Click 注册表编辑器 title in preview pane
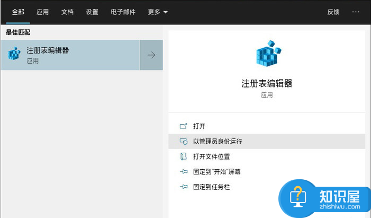The height and width of the screenshot is (218, 371). click(267, 83)
